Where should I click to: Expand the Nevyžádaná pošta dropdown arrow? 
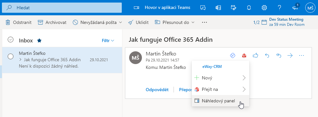(120, 22)
